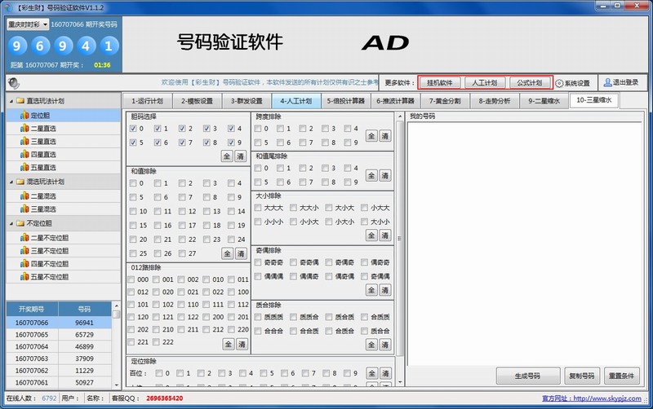Collapse the 直选玩法计划 tree group
The width and height of the screenshot is (653, 409).
point(10,102)
